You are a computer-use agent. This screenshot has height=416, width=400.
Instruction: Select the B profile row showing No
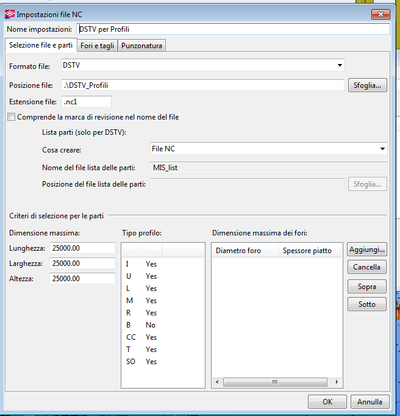pos(150,325)
